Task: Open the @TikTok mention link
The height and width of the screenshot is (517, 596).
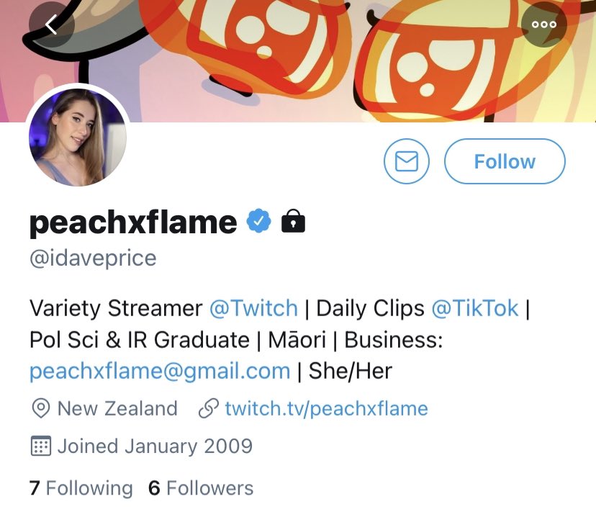Action: (x=475, y=308)
